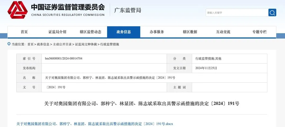Viewport: 285px width, 127px height.
Task: Click 主动公开目录 in the breadcrumb
Action: coord(62,44)
